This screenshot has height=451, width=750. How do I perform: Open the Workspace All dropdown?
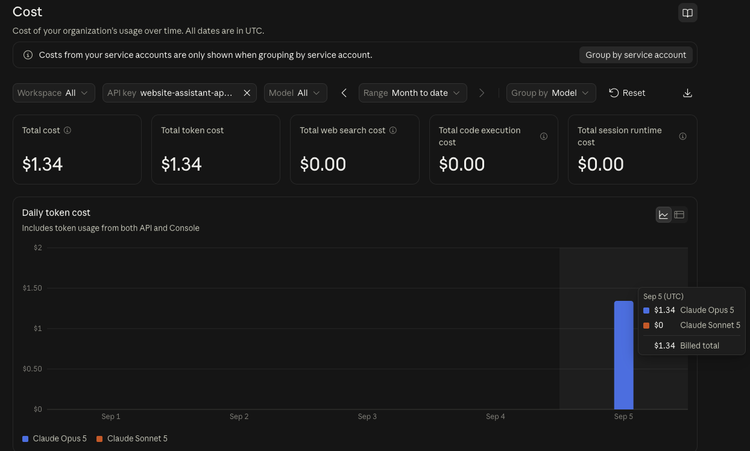(x=54, y=93)
